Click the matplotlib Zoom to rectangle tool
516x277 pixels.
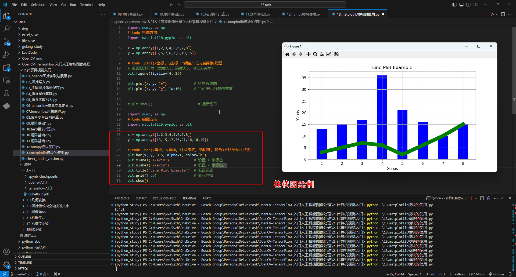pos(315,54)
